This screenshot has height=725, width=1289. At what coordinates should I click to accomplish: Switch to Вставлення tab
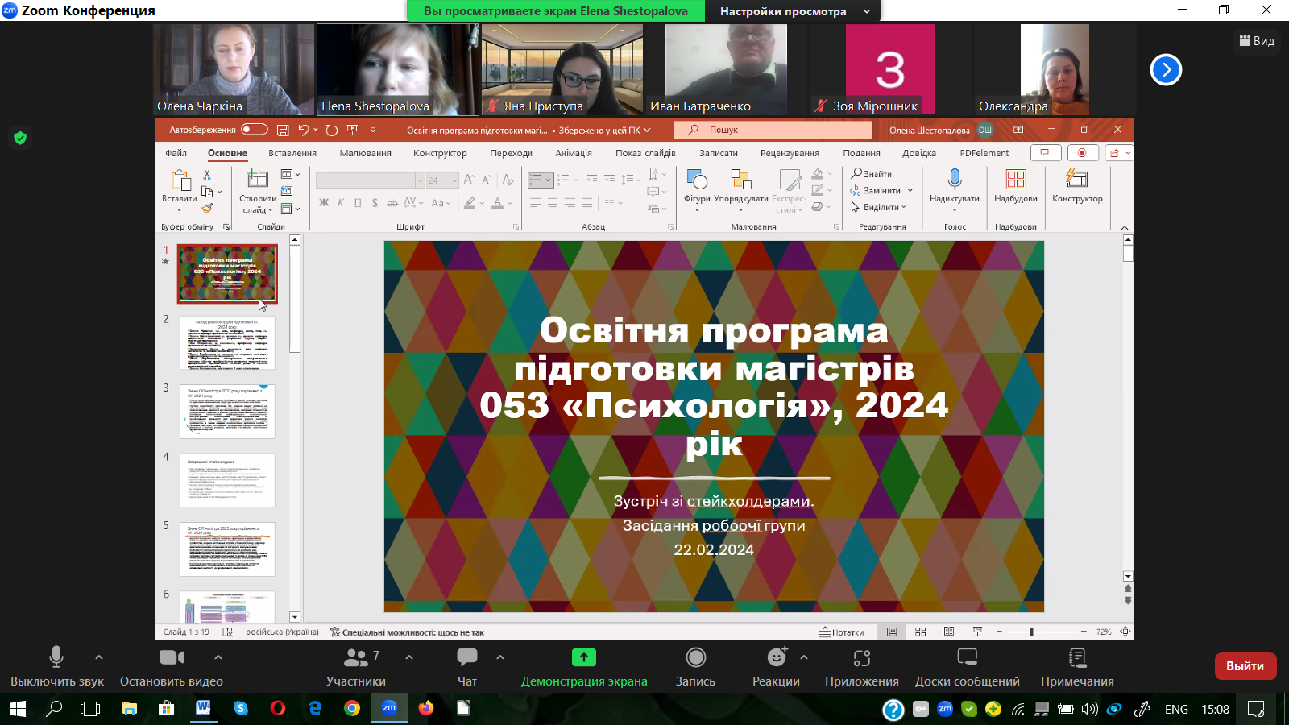tap(292, 153)
